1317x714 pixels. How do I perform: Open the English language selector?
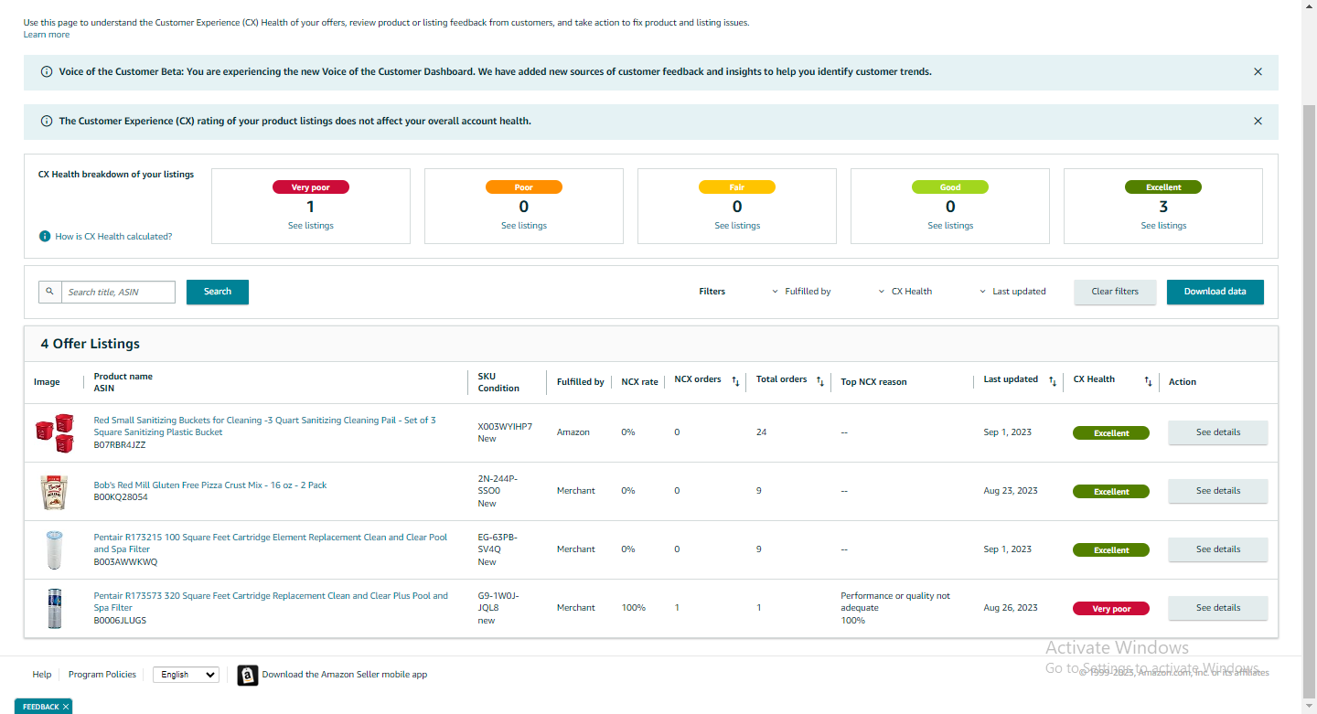[186, 675]
